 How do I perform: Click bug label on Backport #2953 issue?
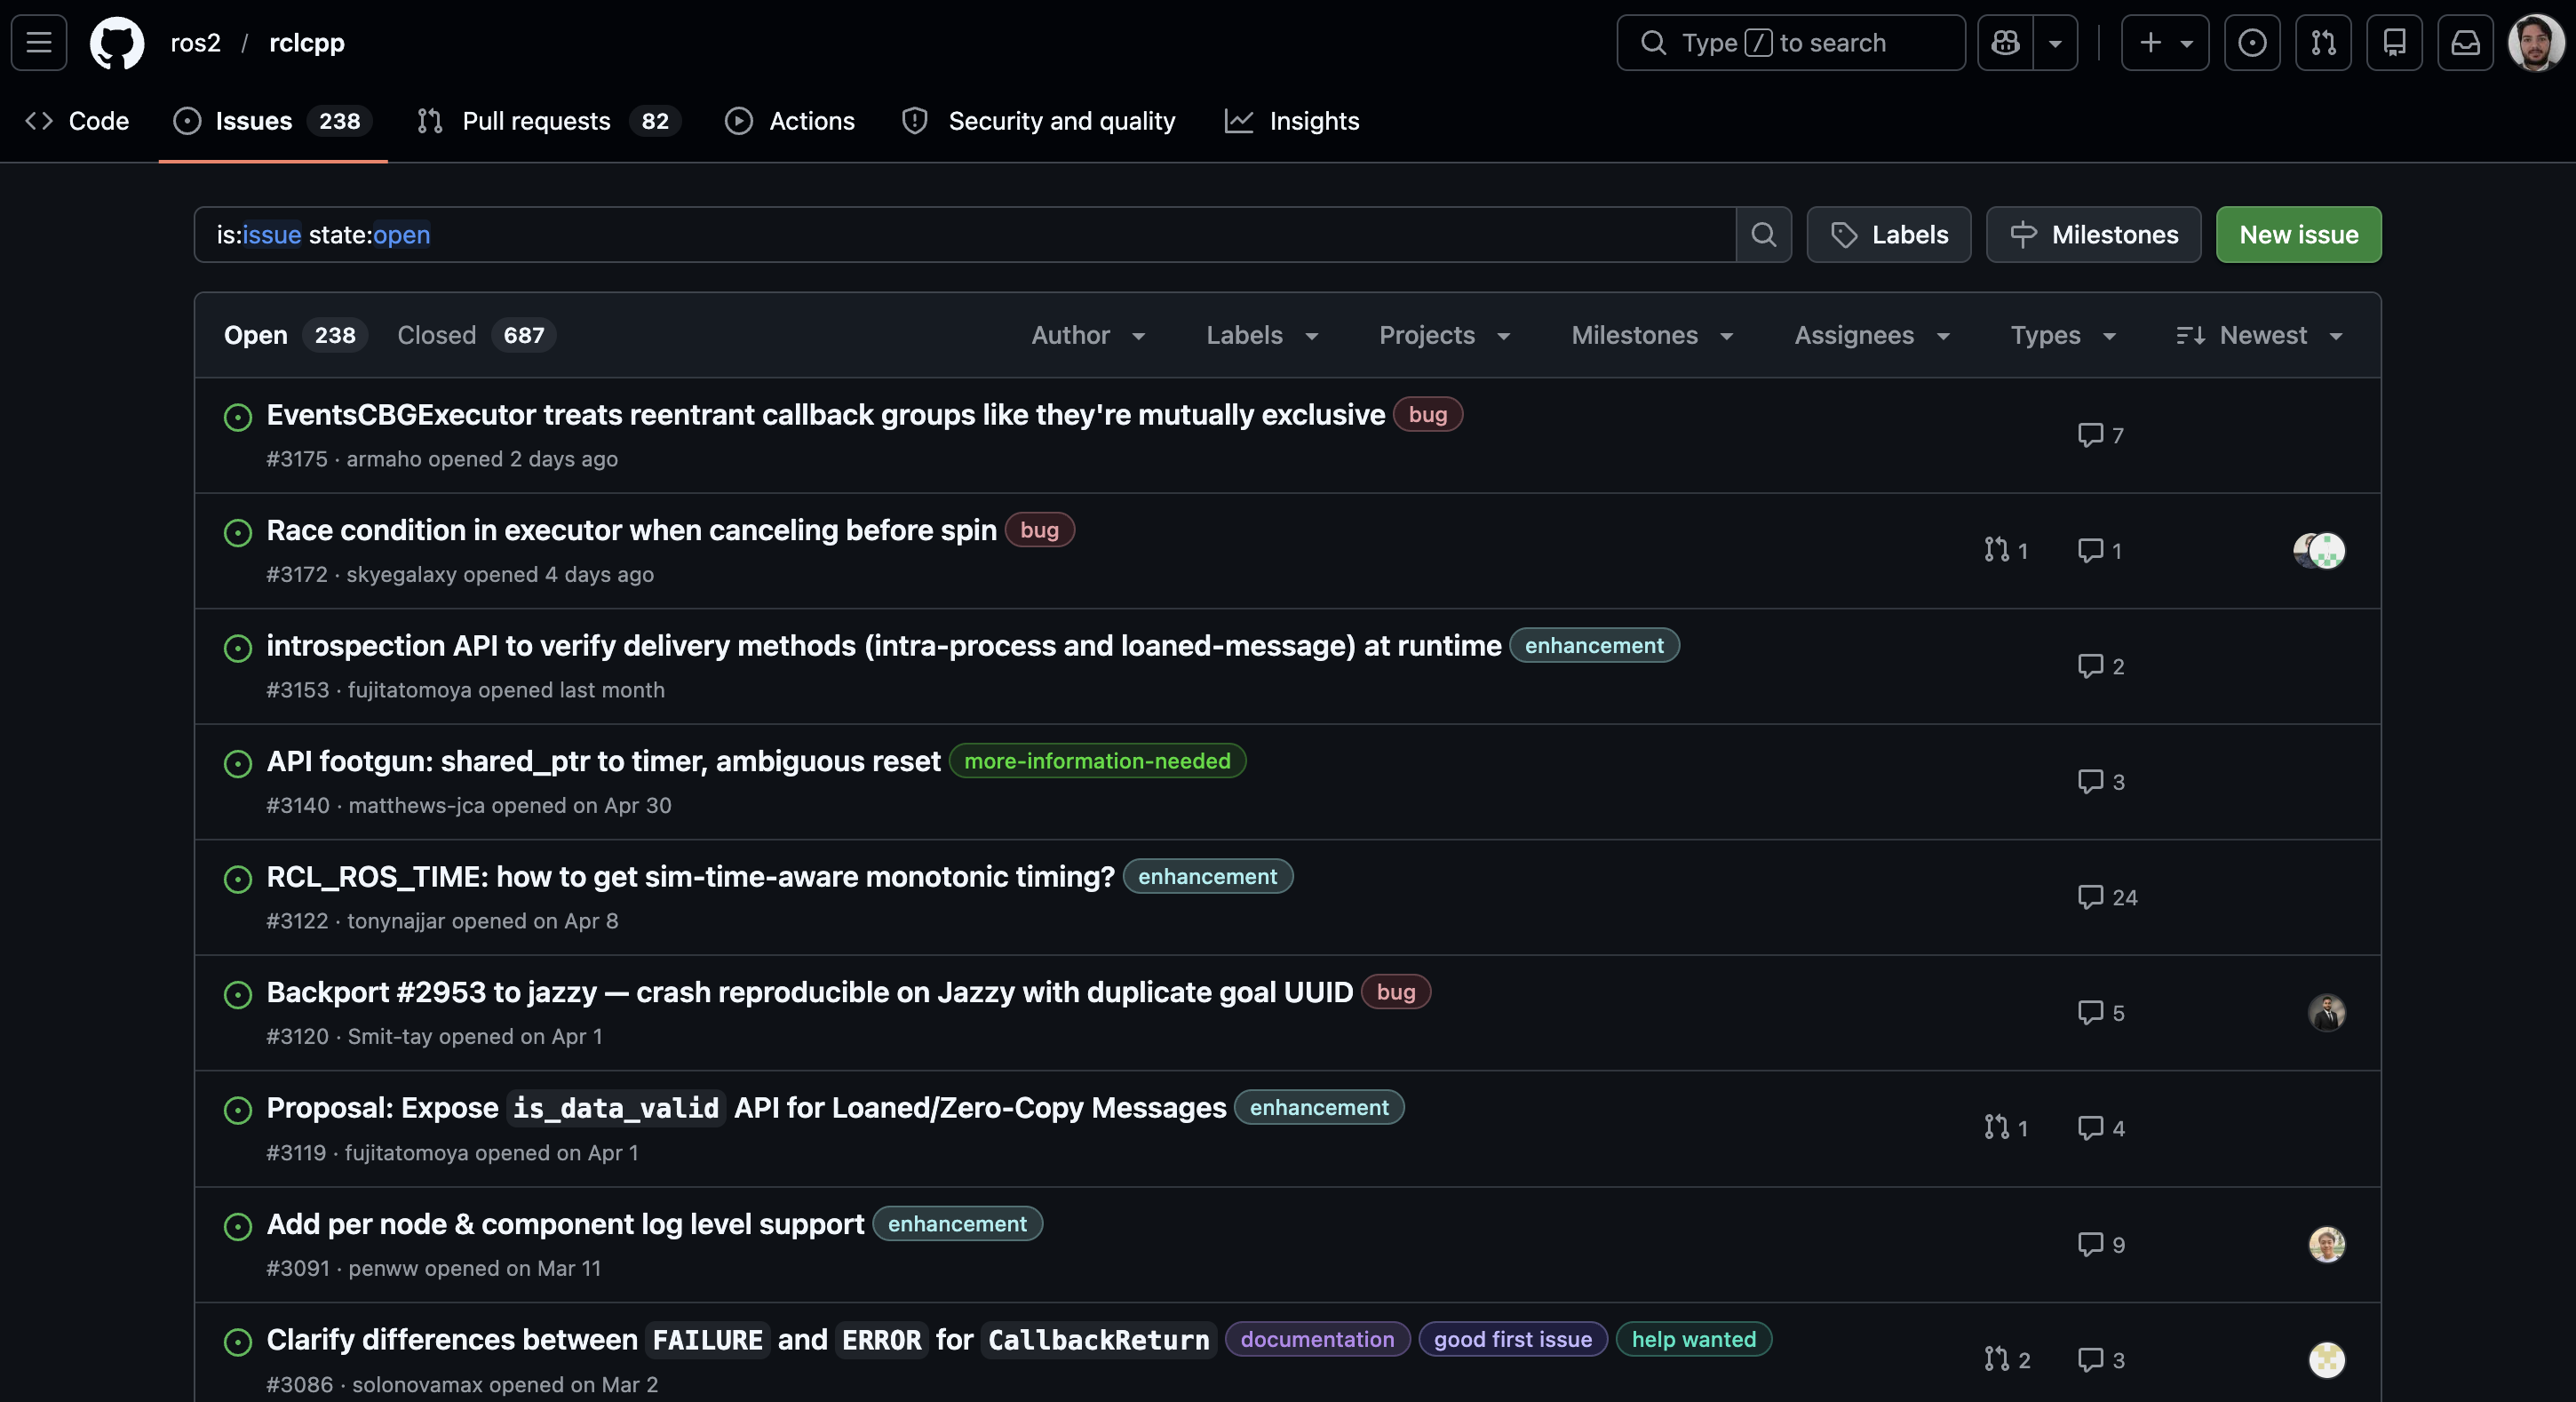1395,992
